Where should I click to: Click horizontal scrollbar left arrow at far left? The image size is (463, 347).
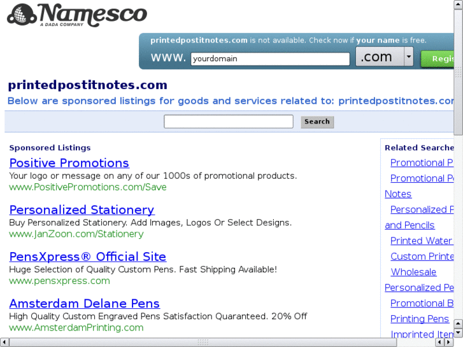tap(4, 343)
